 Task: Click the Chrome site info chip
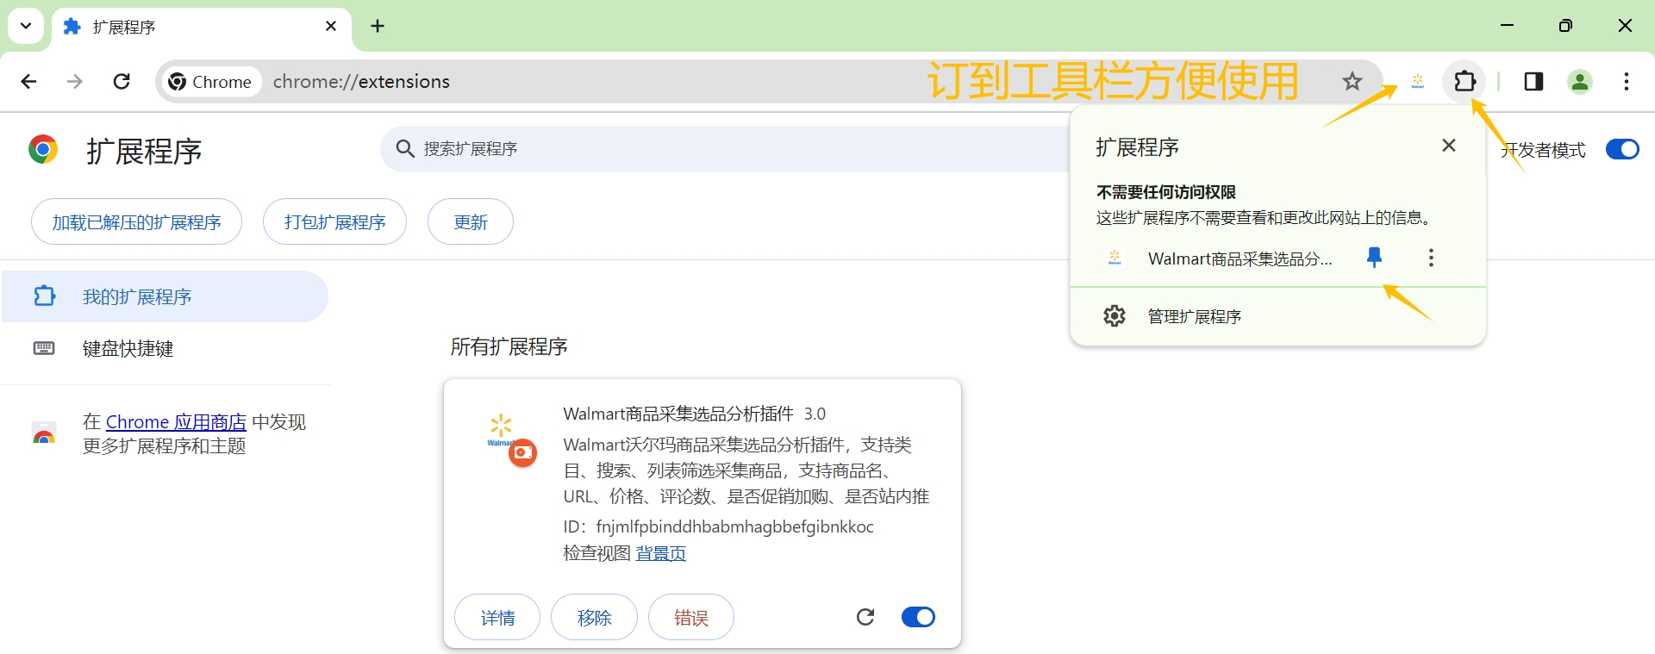click(211, 82)
